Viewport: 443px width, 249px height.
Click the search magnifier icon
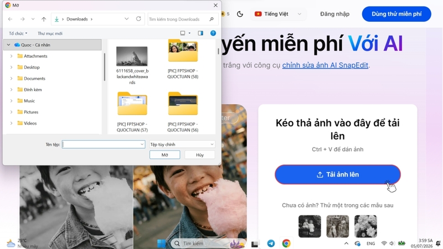click(212, 19)
